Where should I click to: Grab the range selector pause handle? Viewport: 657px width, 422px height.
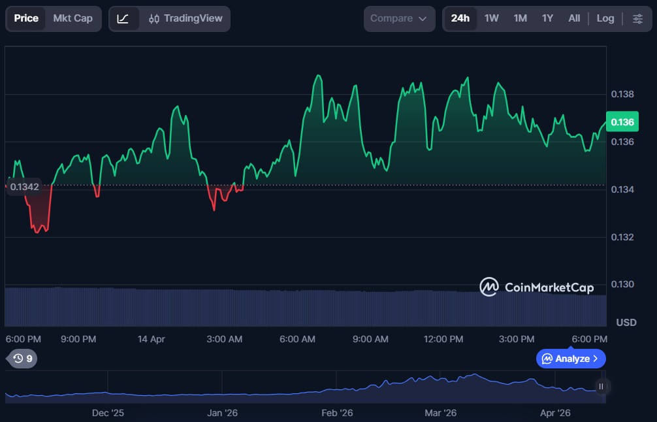(x=601, y=386)
